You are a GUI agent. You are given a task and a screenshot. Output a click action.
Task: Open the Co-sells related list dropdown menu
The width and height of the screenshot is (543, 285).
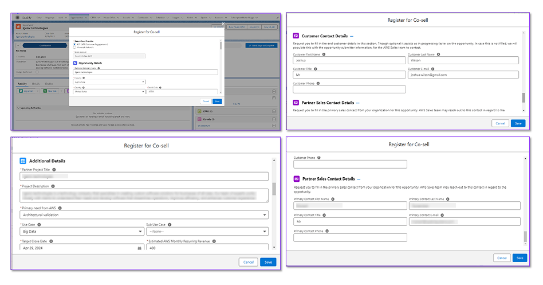tap(274, 119)
